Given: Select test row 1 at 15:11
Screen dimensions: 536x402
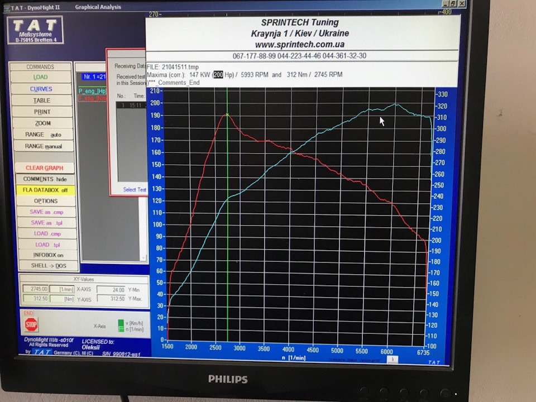Looking at the screenshot, I should point(132,106).
